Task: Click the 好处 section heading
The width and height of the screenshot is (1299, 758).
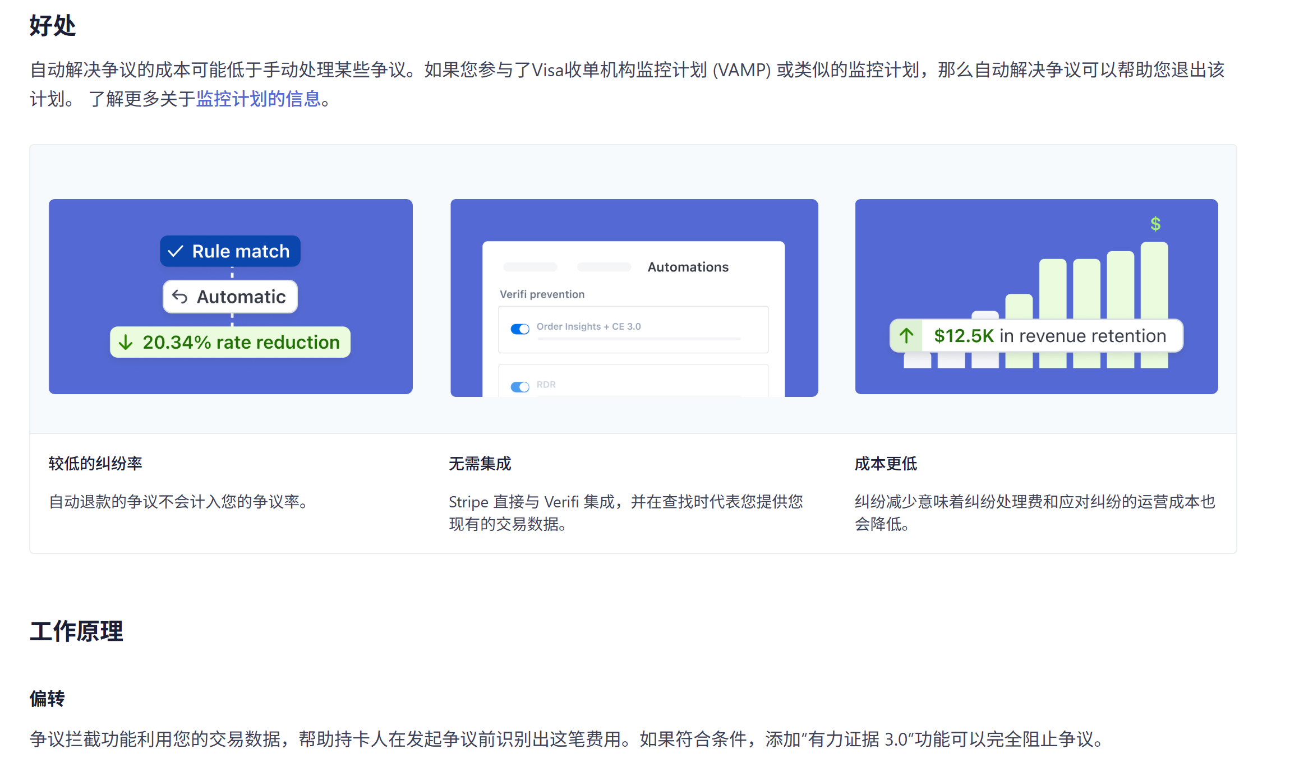Action: tap(53, 26)
